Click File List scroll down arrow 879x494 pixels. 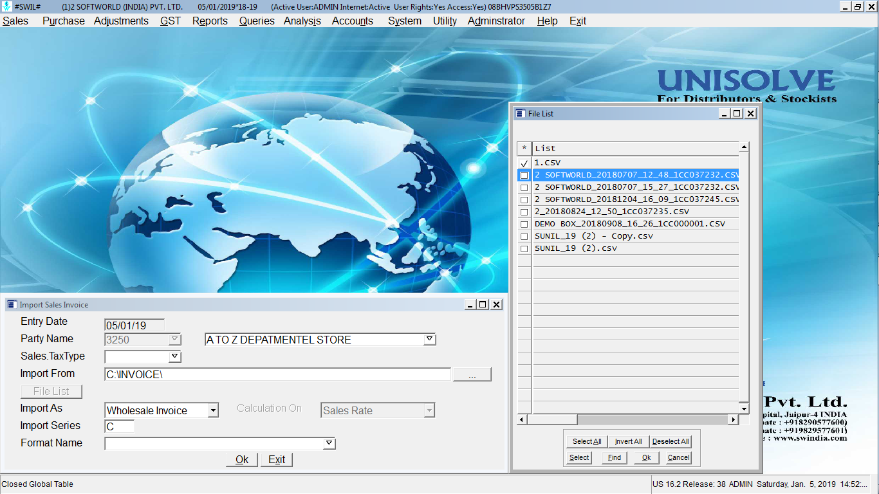pos(744,408)
